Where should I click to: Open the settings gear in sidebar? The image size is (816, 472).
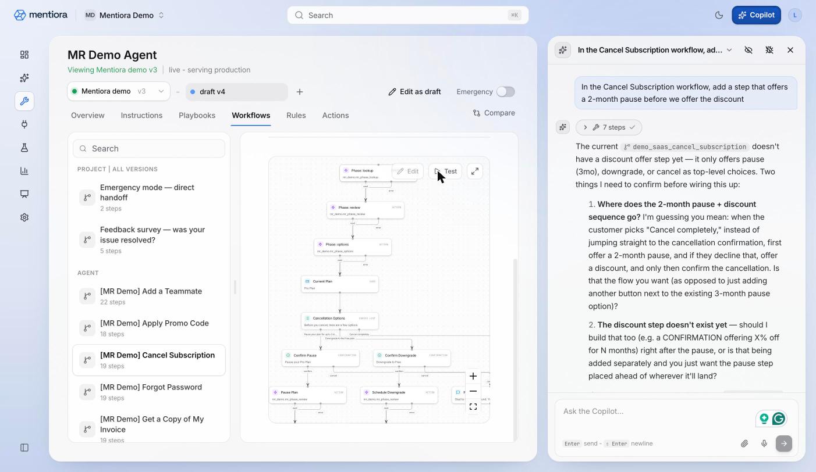point(24,217)
